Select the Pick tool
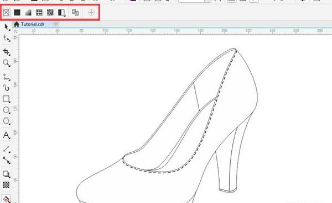Viewport: 332px width, 203px height. click(7, 27)
